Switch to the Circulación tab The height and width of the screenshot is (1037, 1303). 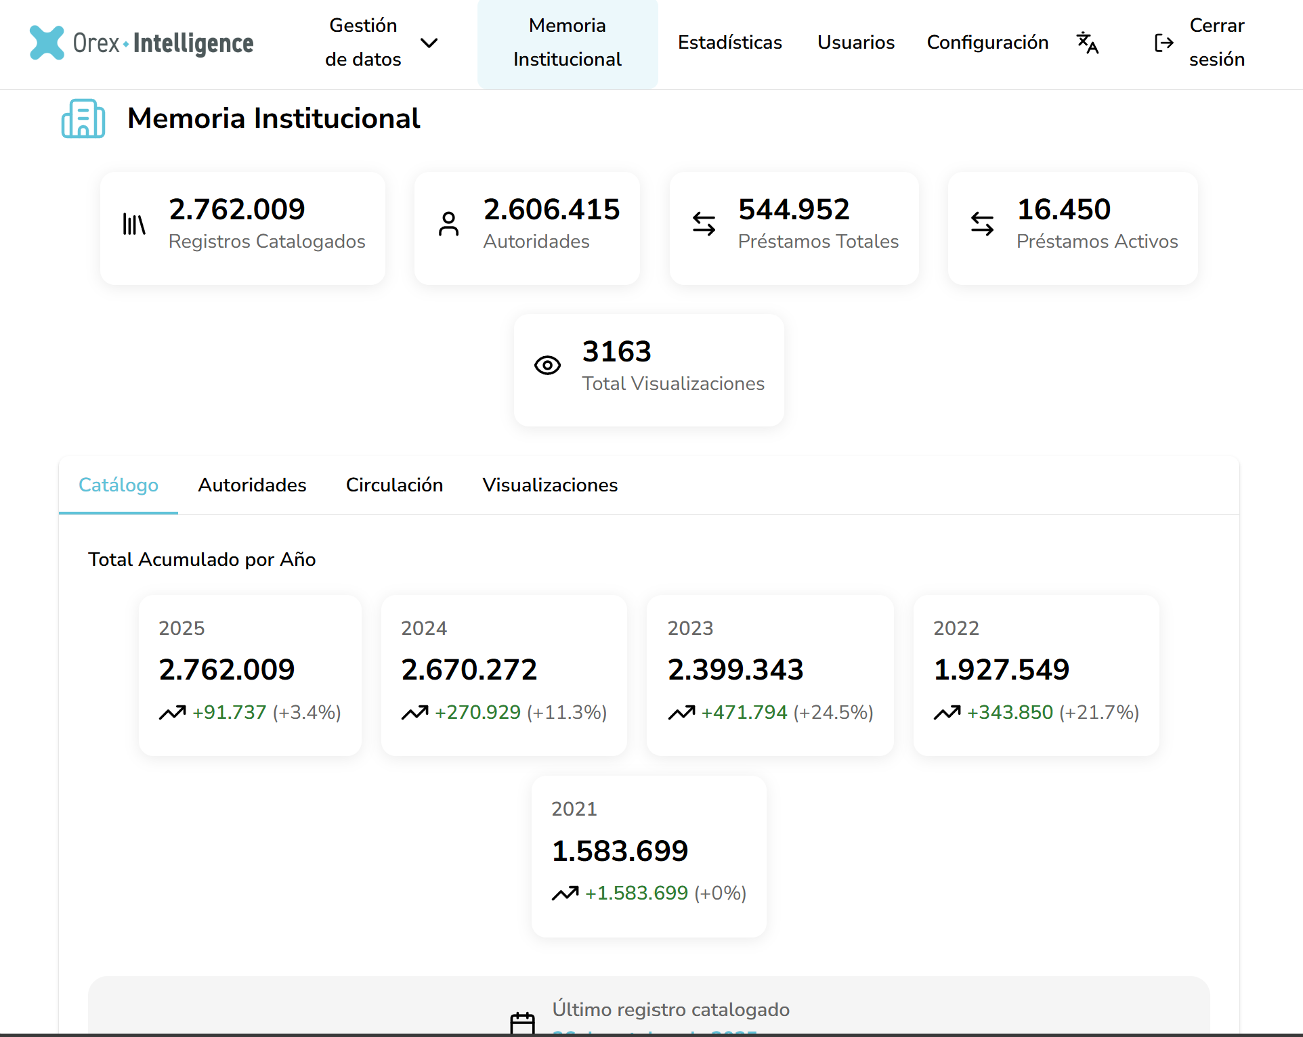point(394,485)
